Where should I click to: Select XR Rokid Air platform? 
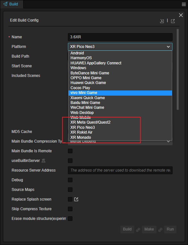(x=120, y=132)
